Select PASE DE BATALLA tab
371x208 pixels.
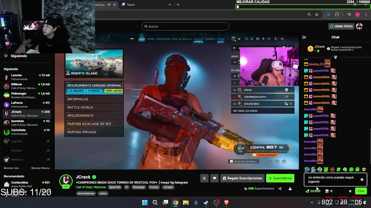pos(182,39)
